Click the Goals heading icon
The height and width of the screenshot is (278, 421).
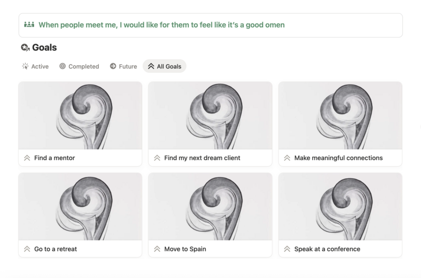click(x=25, y=48)
